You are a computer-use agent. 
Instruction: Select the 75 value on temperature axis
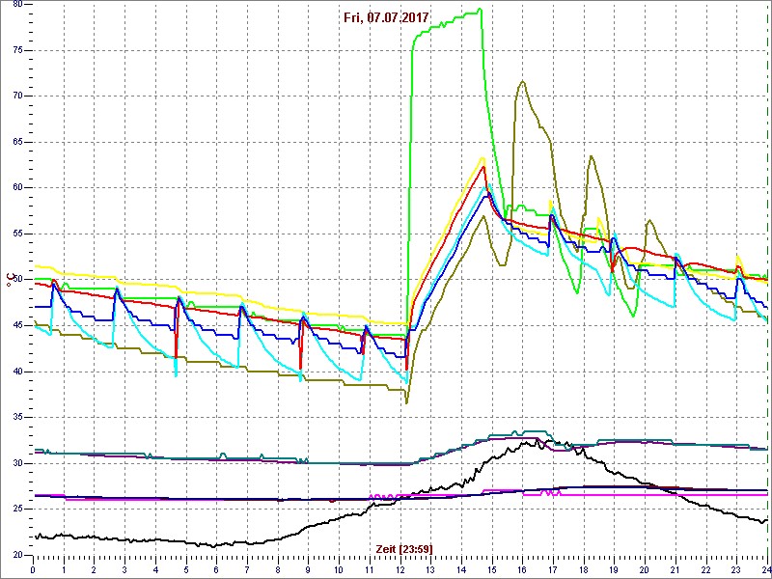point(18,50)
